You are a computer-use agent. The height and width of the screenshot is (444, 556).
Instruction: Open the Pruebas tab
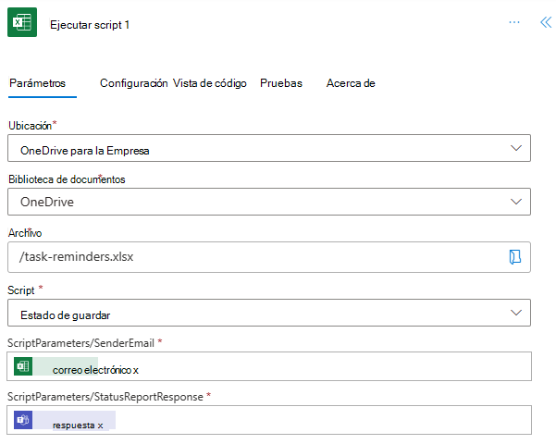281,83
